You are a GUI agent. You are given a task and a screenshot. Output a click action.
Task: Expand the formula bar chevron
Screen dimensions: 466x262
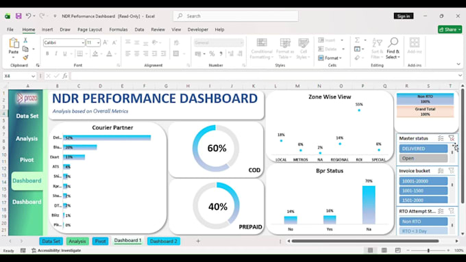[460, 76]
